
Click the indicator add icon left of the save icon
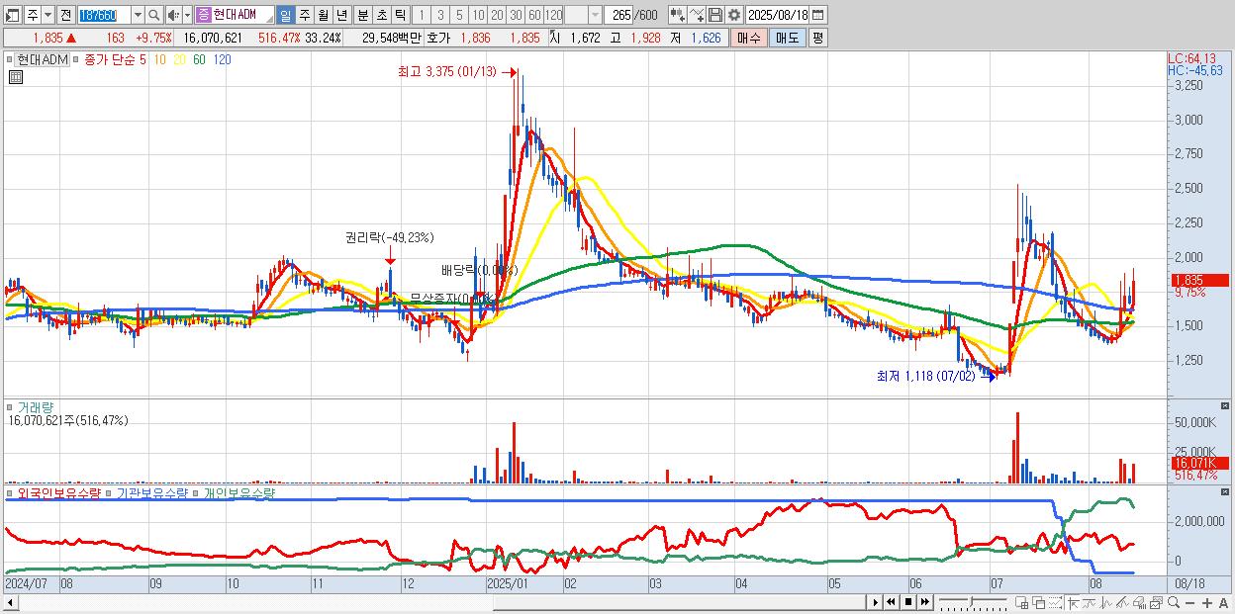tap(678, 15)
